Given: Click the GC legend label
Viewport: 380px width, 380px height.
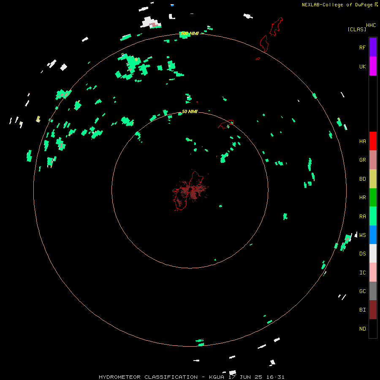Looking at the screenshot, I should 362,291.
